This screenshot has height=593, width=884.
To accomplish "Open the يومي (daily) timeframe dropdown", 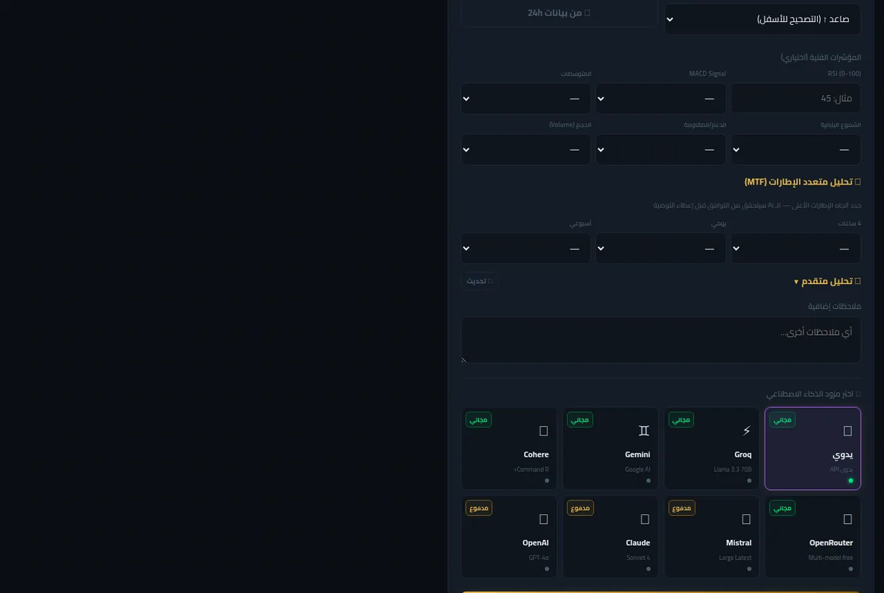I will point(661,248).
